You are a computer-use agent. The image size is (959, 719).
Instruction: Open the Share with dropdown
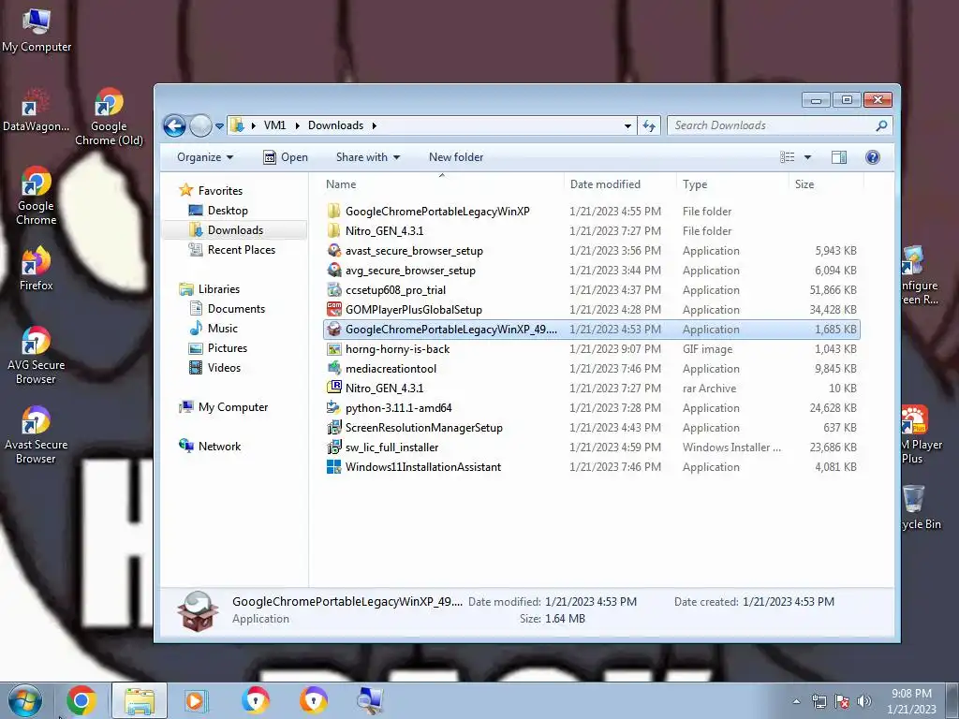(x=367, y=157)
